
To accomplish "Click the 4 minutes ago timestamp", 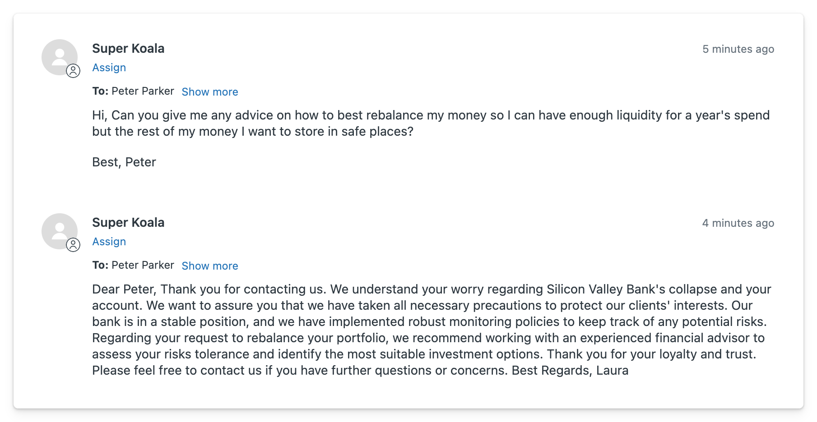I will 738,223.
